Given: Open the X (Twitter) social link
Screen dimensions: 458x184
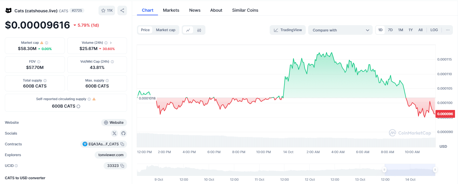Looking at the screenshot, I should tap(114, 133).
